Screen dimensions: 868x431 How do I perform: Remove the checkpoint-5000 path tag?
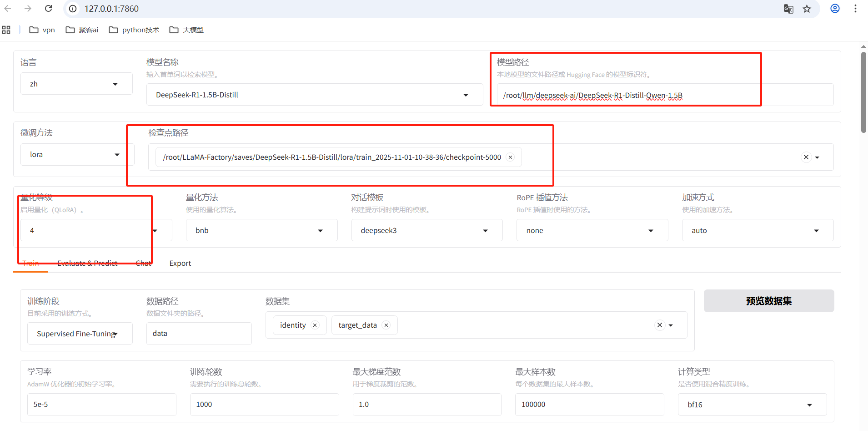click(511, 157)
